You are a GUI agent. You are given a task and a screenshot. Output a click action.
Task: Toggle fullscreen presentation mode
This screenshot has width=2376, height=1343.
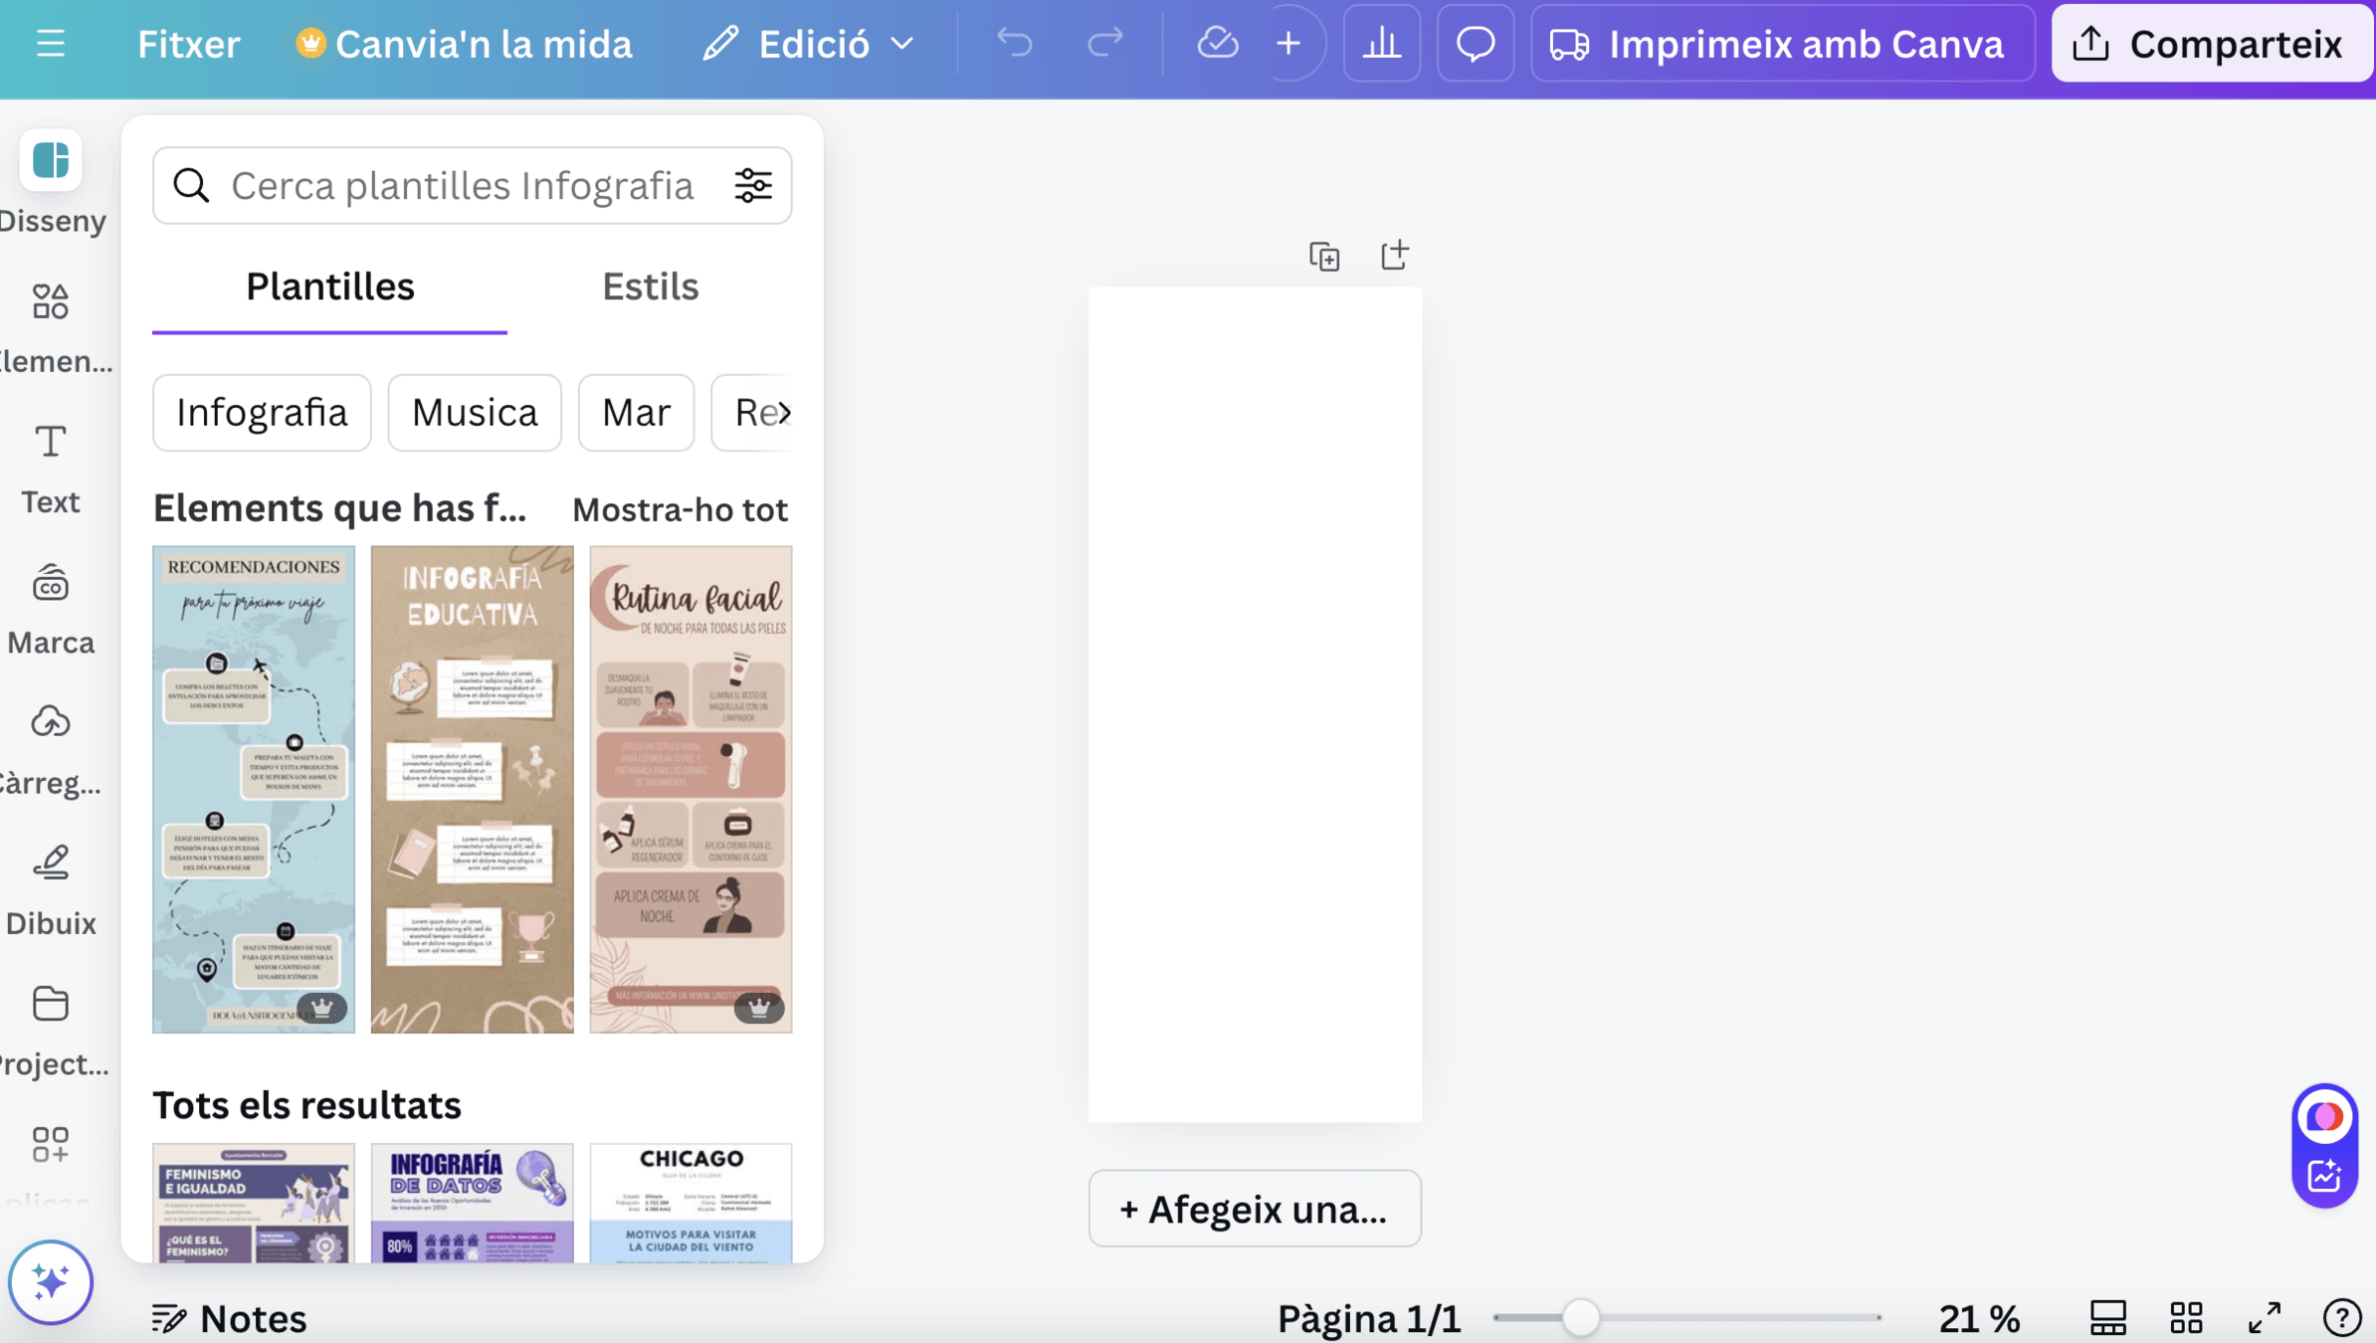point(2265,1318)
